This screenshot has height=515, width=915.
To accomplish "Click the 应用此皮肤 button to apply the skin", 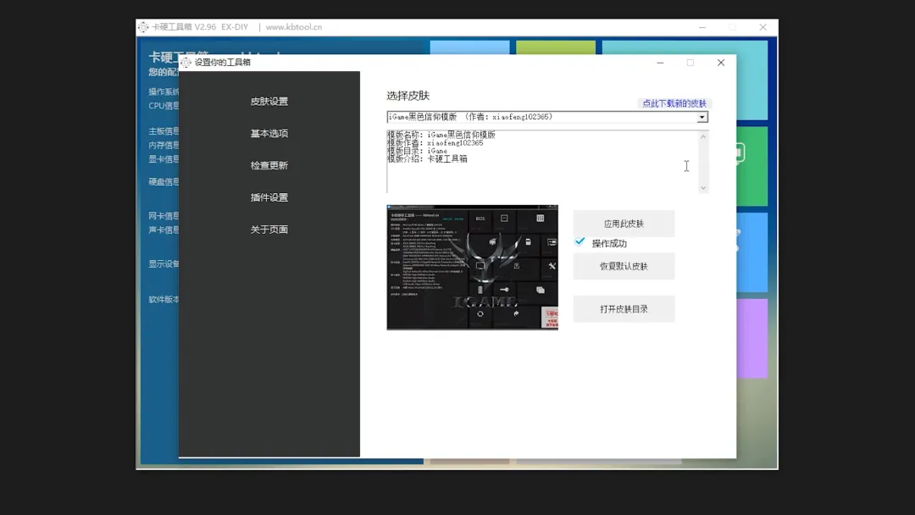I will (x=624, y=223).
